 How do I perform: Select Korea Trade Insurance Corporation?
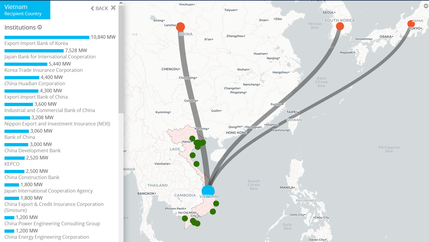click(x=43, y=70)
